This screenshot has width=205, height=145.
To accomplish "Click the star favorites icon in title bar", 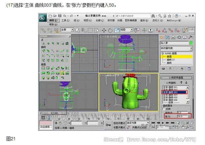I will click(x=169, y=16).
